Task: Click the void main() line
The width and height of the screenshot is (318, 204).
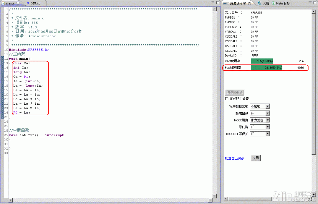Action: click(21, 59)
